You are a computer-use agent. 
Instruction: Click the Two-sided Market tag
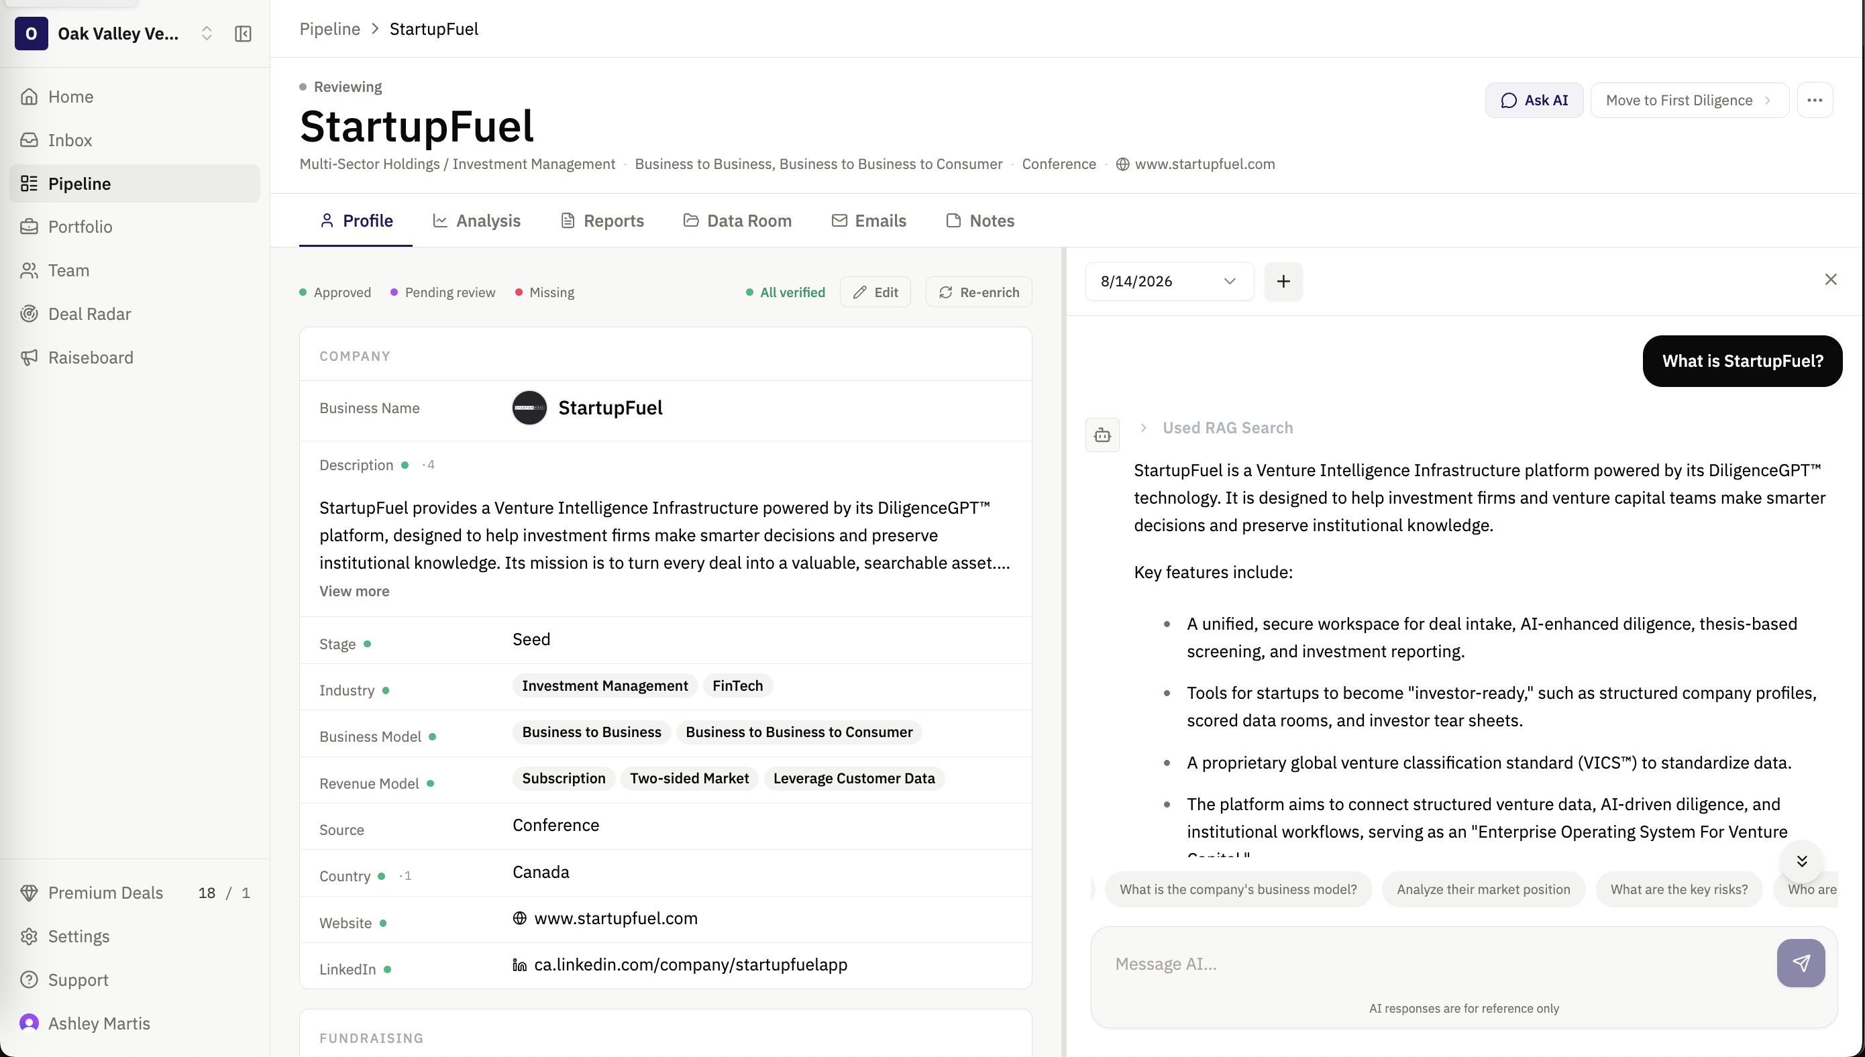[x=689, y=778]
